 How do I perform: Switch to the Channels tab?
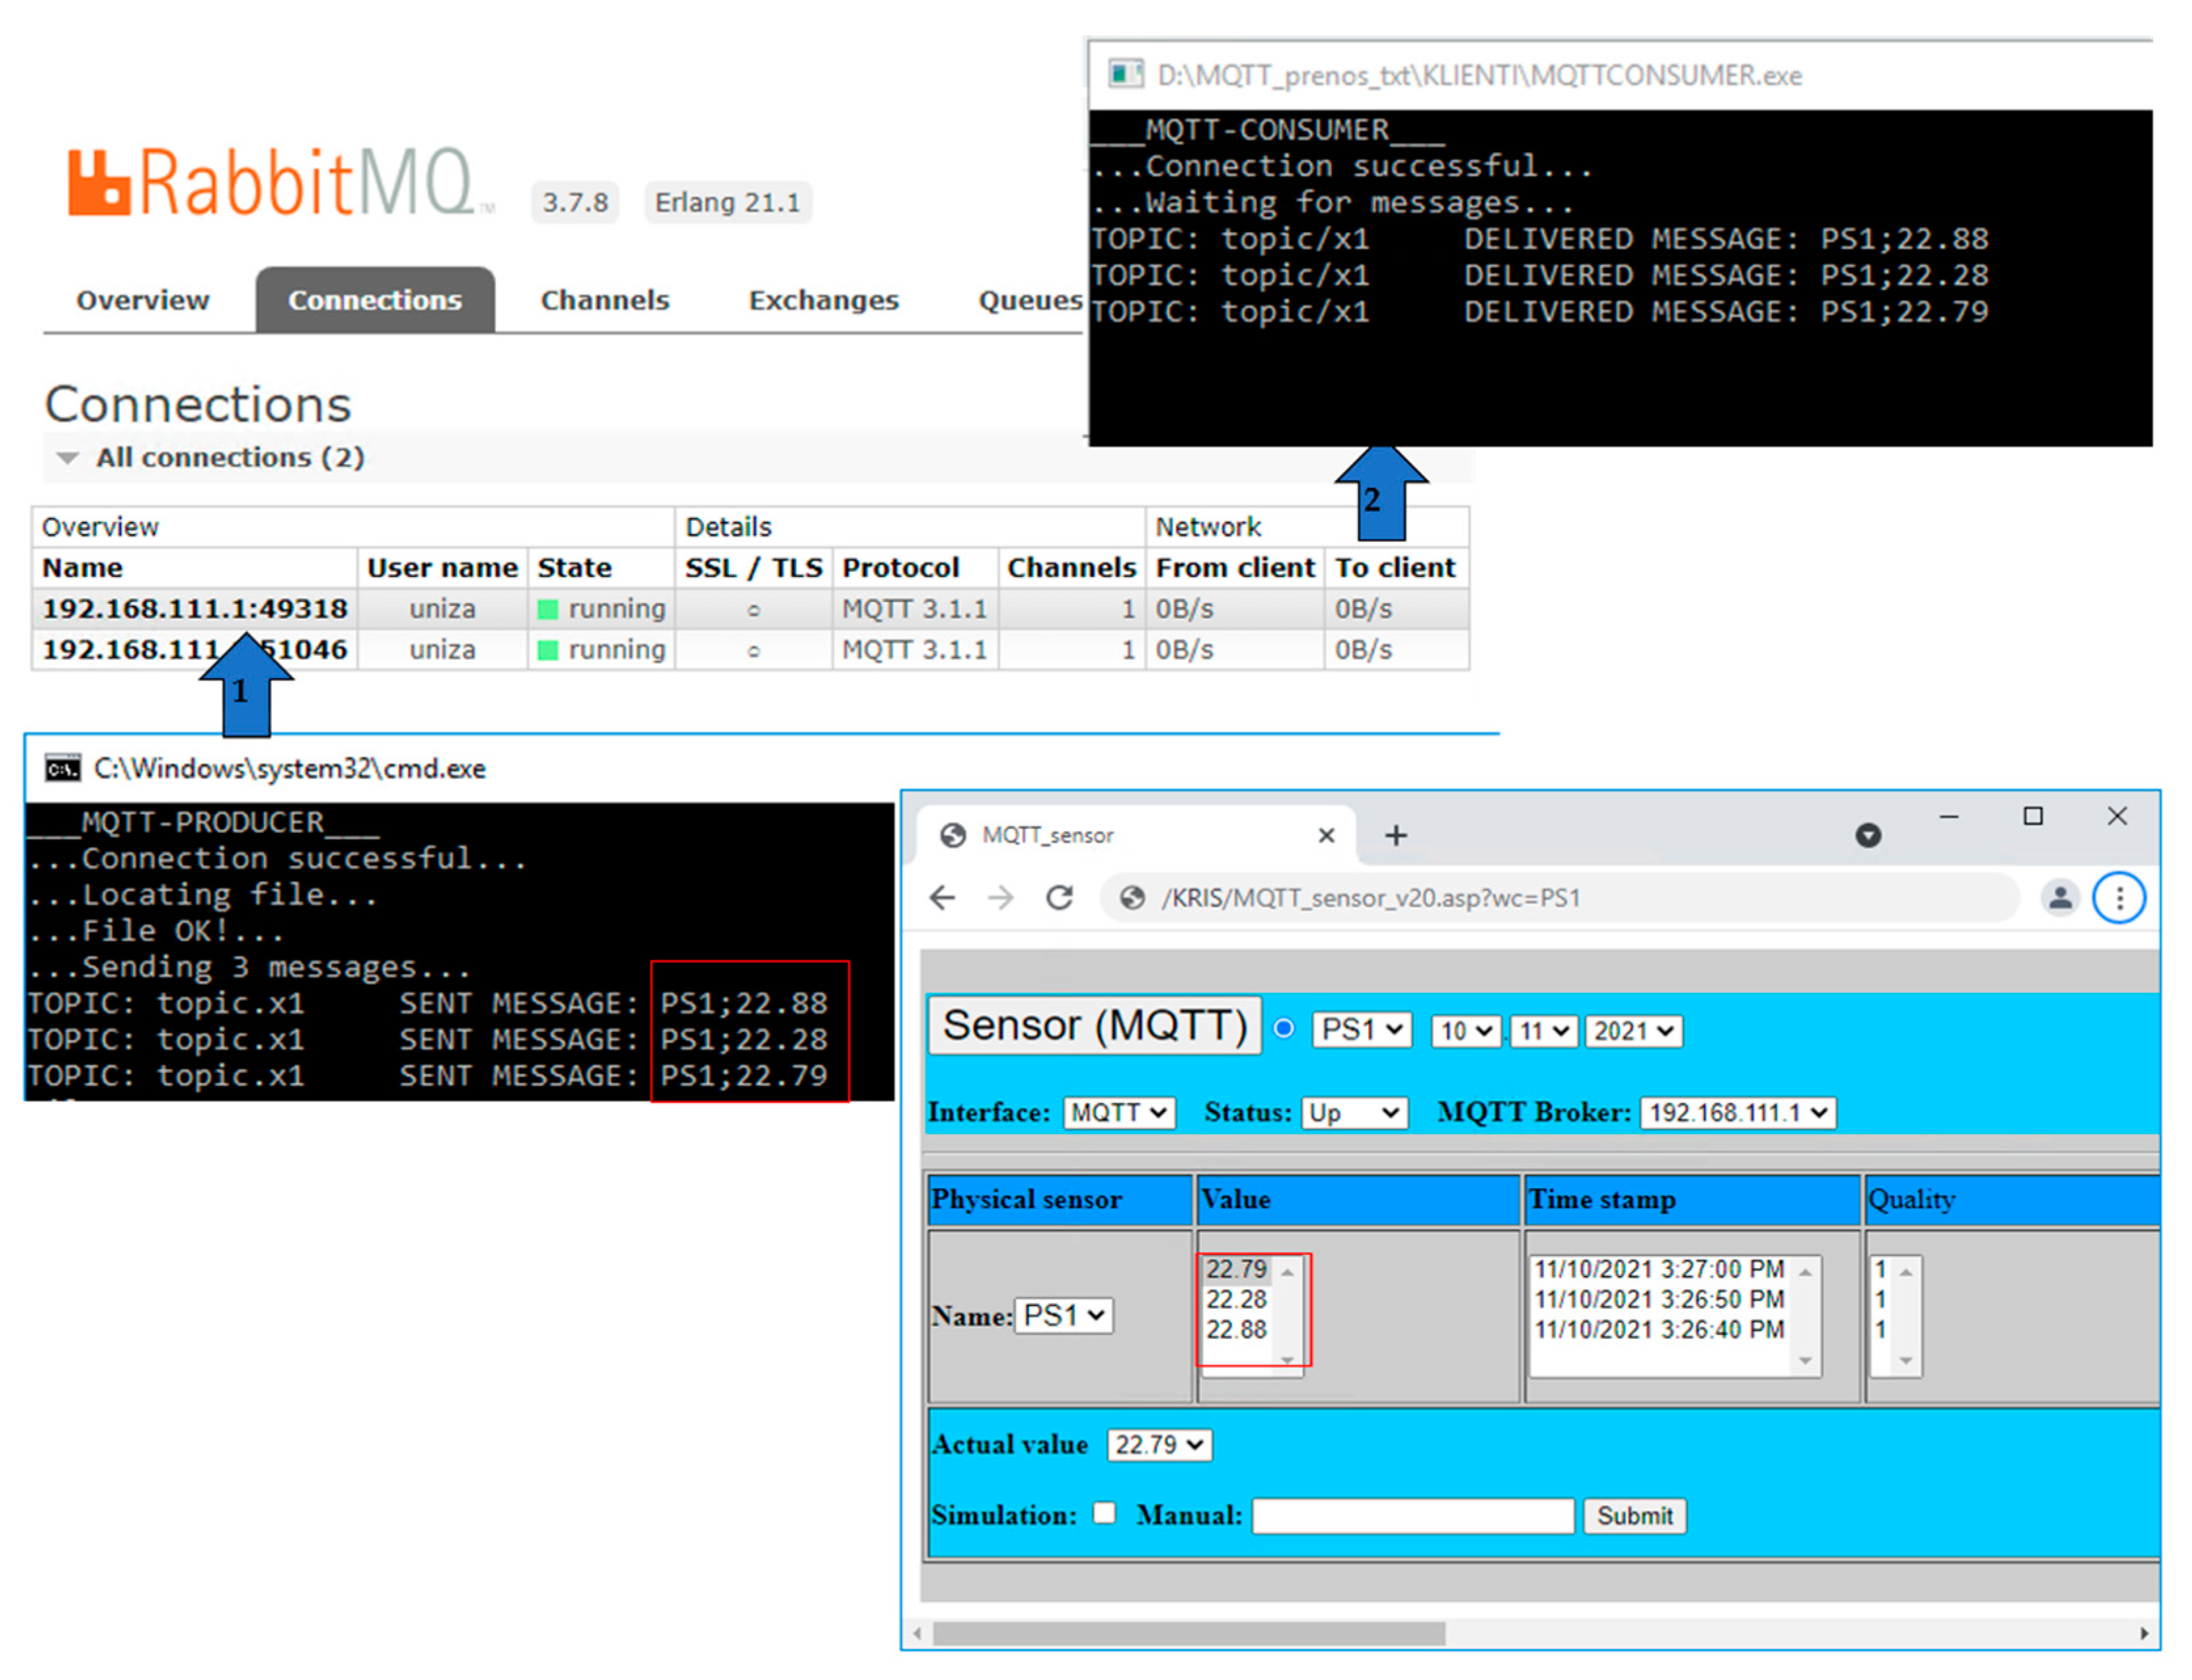pos(604,300)
